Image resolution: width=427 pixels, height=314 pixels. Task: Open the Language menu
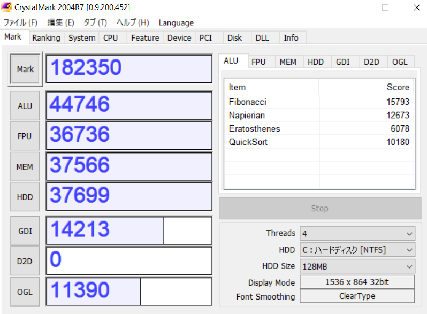click(x=176, y=22)
